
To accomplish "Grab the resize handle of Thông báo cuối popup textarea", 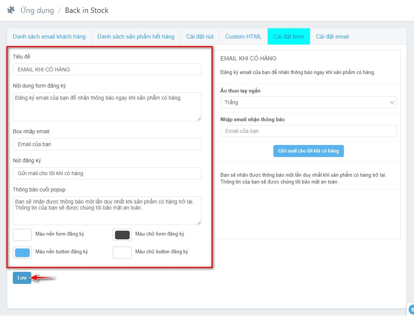I will 199,223.
